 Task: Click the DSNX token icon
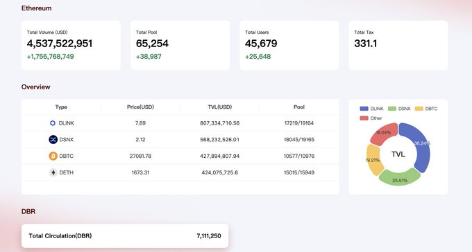53,139
